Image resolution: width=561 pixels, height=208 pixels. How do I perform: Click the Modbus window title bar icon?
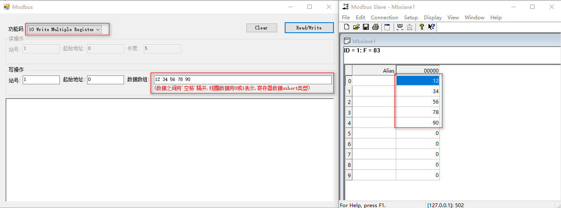tap(7, 7)
